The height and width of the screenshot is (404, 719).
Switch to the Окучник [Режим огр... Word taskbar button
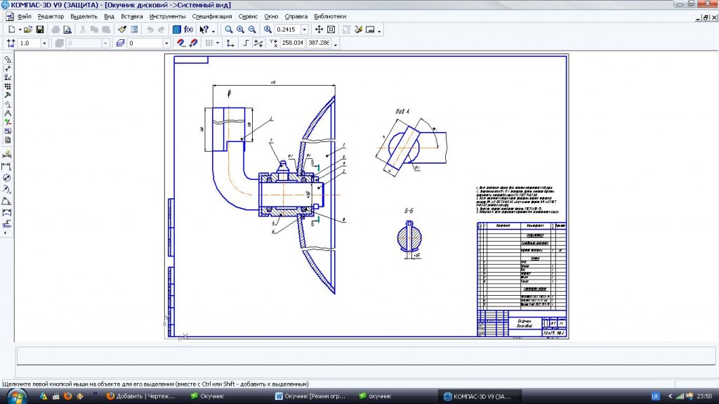tap(310, 396)
